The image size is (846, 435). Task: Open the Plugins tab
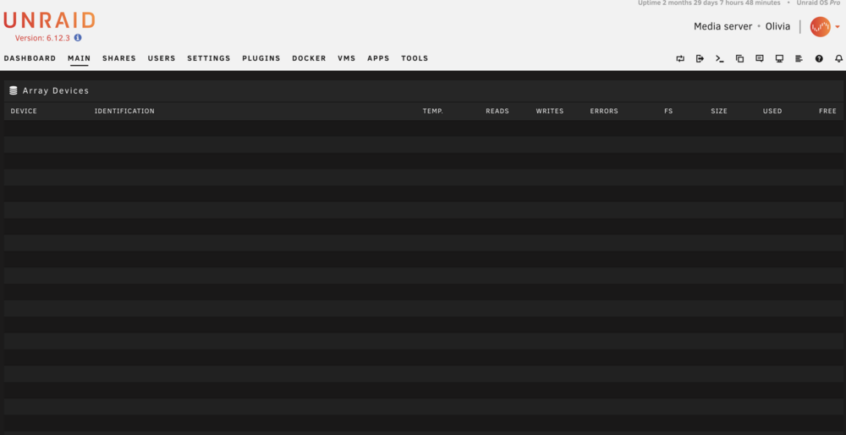261,58
